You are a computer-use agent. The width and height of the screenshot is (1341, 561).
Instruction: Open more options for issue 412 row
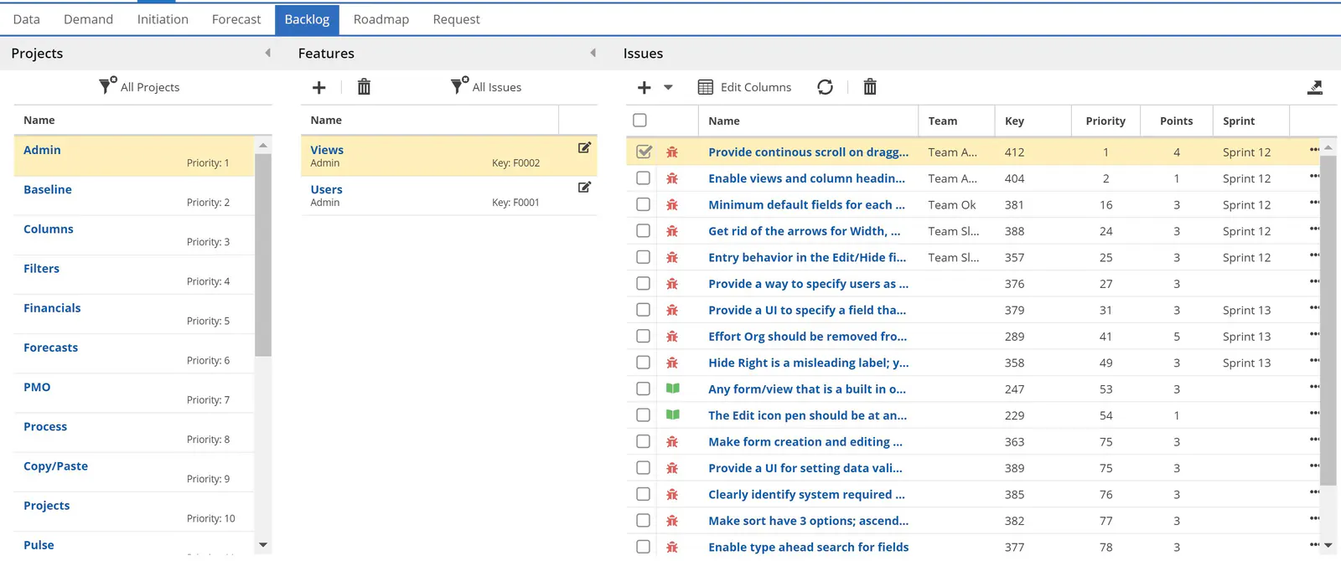pos(1314,150)
